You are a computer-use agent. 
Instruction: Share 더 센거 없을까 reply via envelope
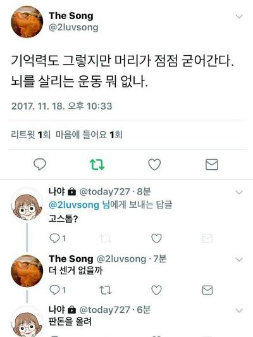(x=207, y=290)
